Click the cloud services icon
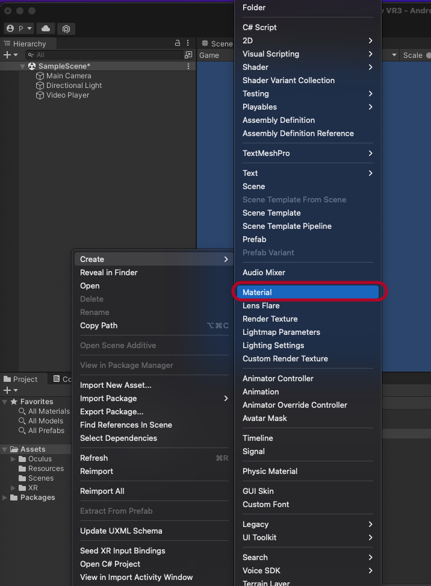The height and width of the screenshot is (586, 431). pyautogui.click(x=46, y=28)
